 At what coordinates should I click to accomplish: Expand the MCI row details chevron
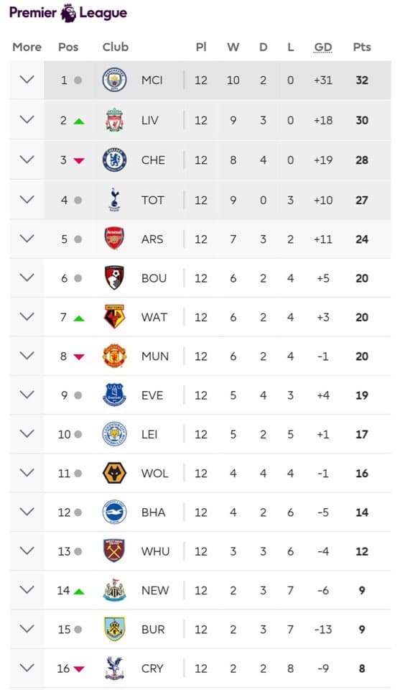[27, 80]
